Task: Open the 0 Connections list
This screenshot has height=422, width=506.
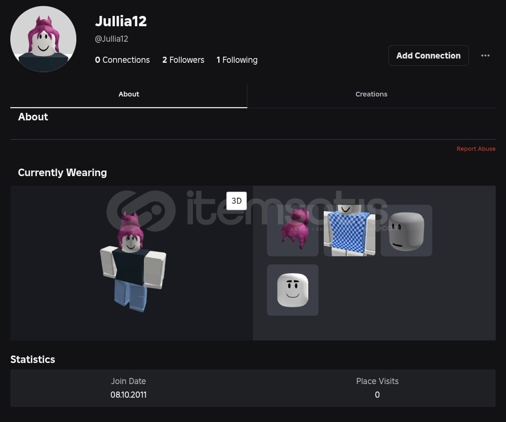Action: click(x=122, y=60)
